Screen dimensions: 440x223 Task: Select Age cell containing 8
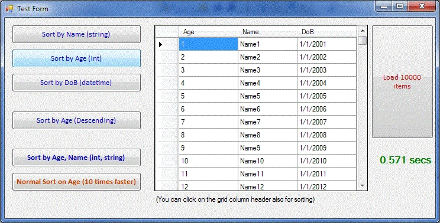tap(209, 135)
